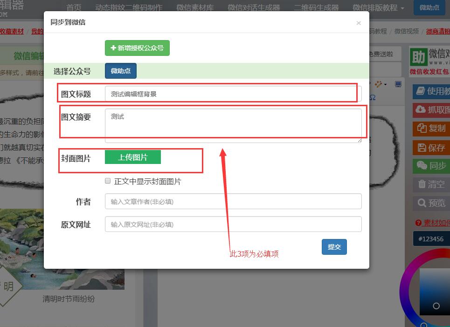Image resolution: width=450 pixels, height=327 pixels.
Task: Click the 微信收发红包 banner ad
Action: (x=429, y=61)
